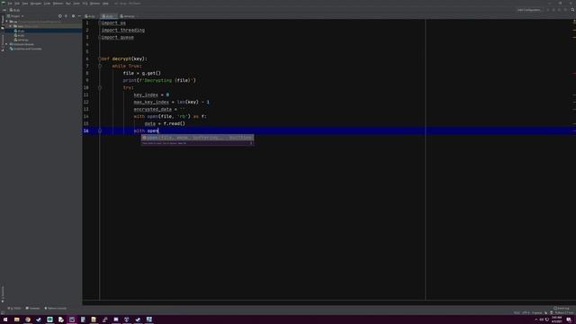This screenshot has width=576, height=324.
Task: Click the autocomplete popup options dots
Action: click(251, 143)
